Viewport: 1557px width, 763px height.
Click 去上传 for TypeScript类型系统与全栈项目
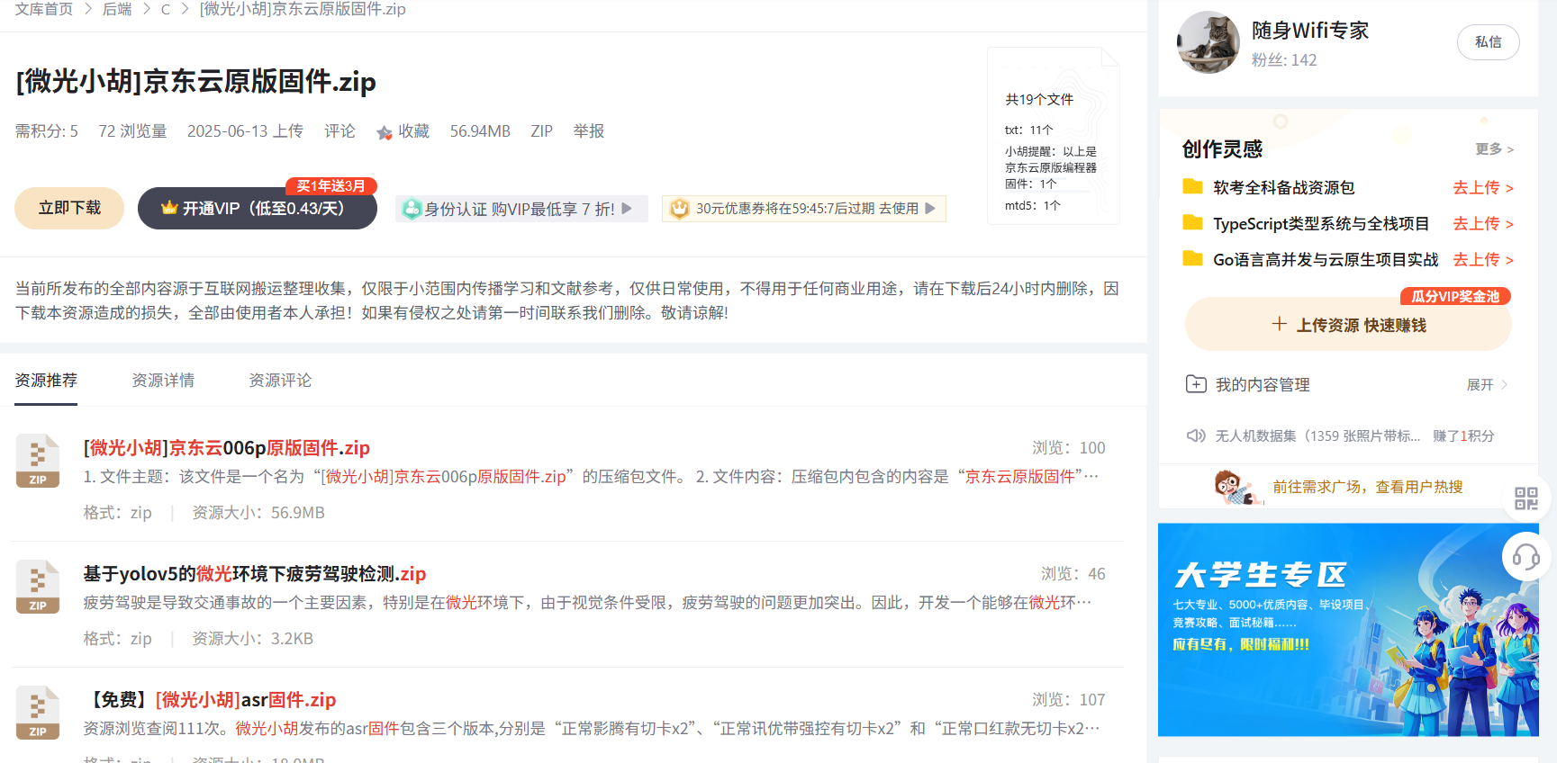pyautogui.click(x=1483, y=223)
